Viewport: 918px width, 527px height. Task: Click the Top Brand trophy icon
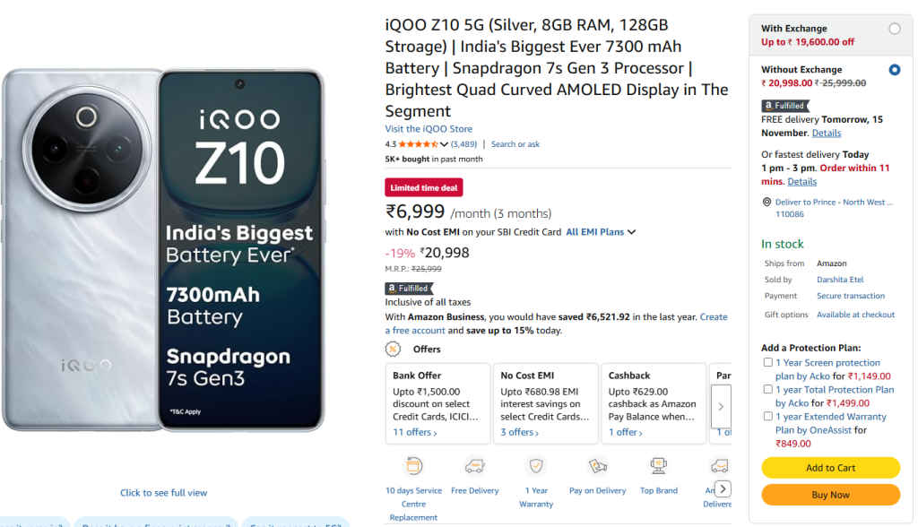(x=658, y=467)
